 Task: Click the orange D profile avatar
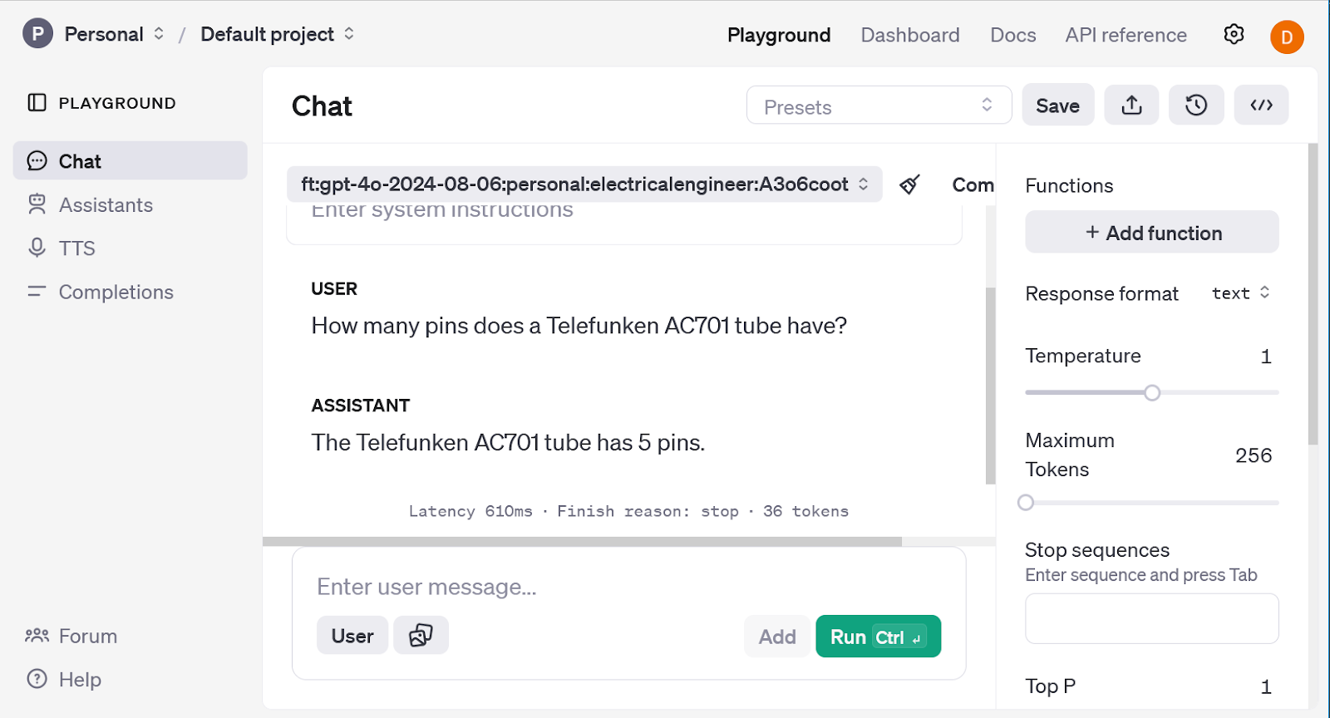pyautogui.click(x=1286, y=37)
